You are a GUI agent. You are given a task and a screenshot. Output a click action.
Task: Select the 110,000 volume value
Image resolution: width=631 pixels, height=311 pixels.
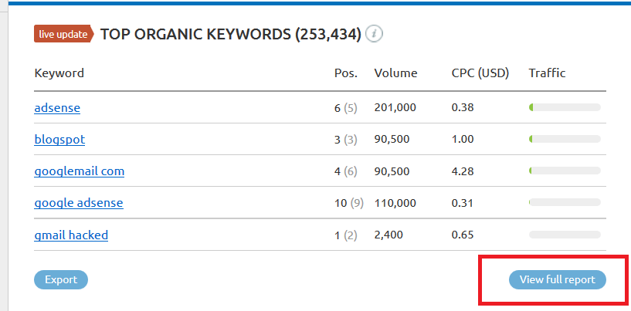tap(395, 203)
